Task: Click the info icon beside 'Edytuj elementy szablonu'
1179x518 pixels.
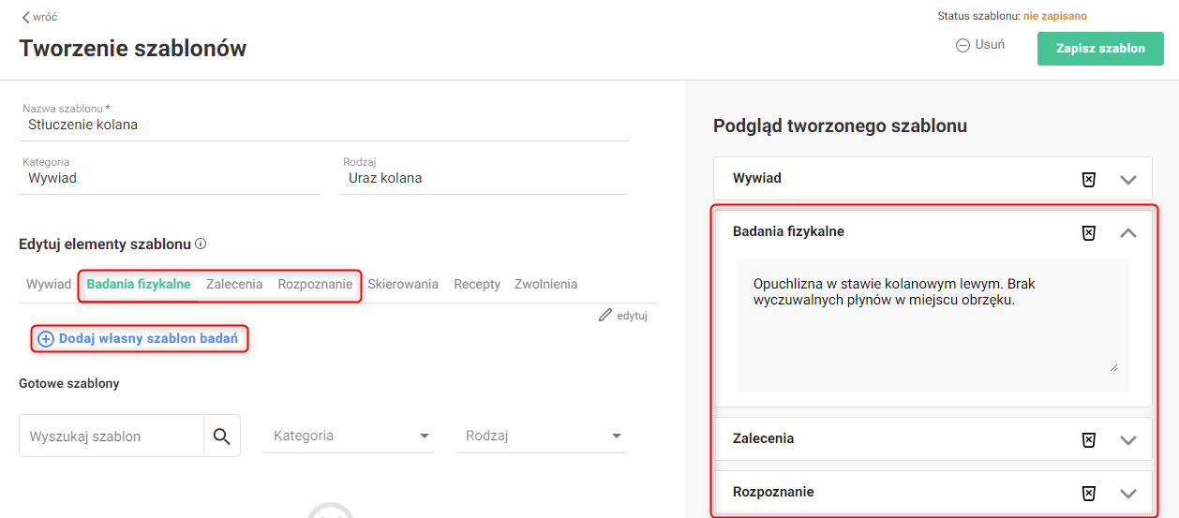Action: click(201, 244)
